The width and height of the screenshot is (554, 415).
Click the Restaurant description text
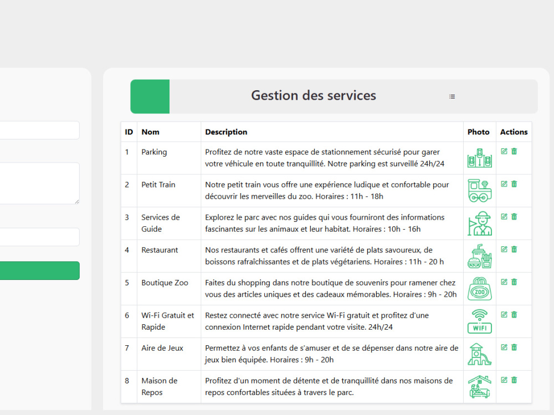[324, 256]
